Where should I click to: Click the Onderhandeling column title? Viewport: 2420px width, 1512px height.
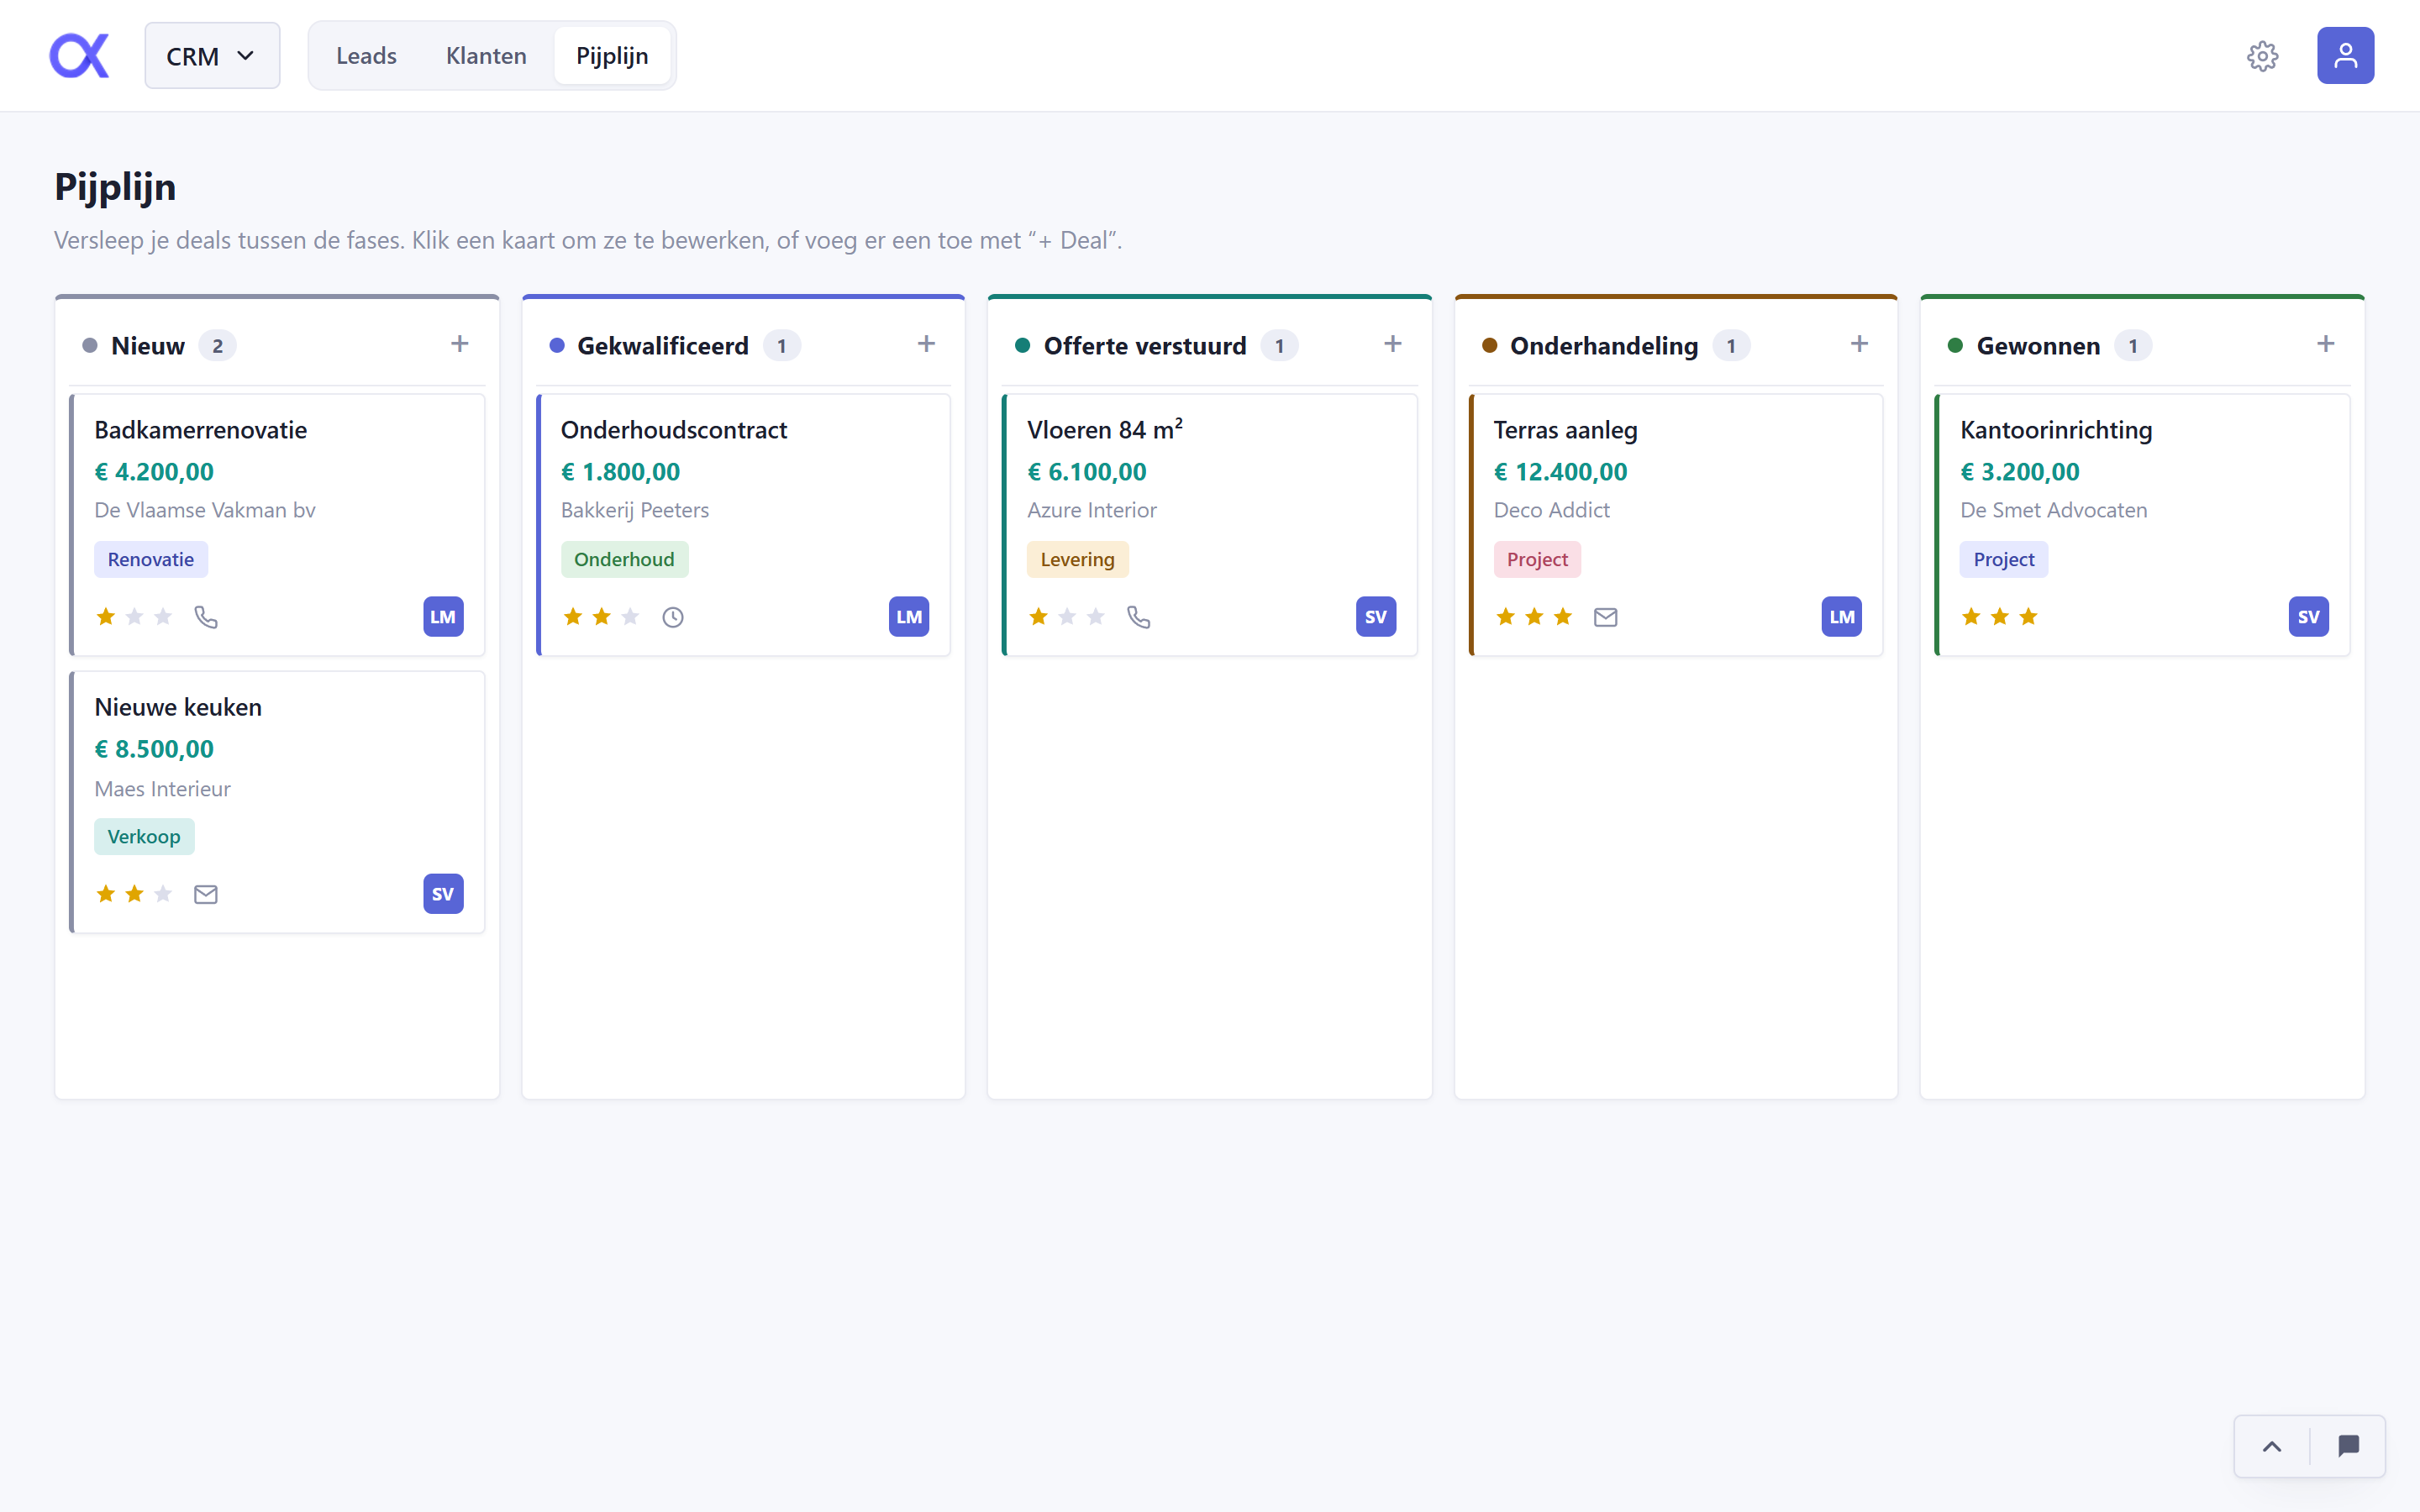[x=1604, y=346]
